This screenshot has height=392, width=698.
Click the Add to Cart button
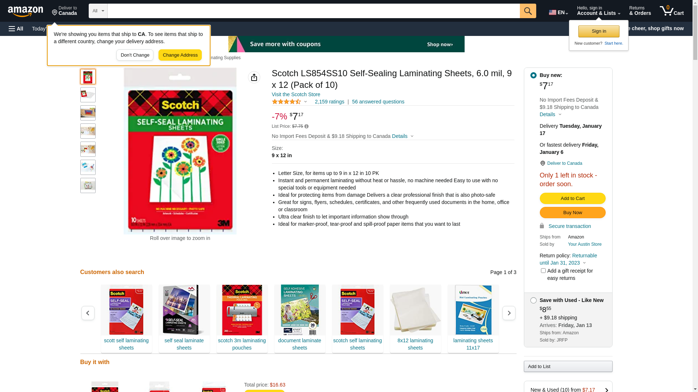573,199
